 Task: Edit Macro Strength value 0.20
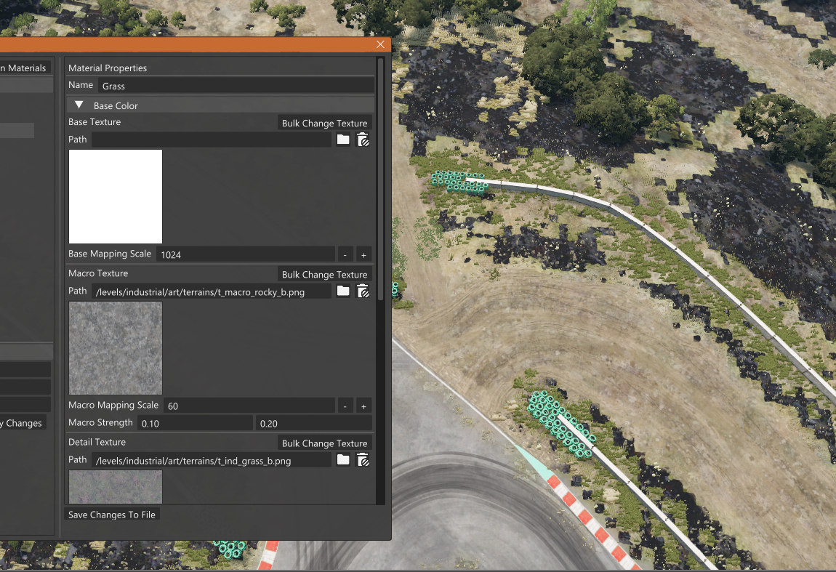coord(313,423)
